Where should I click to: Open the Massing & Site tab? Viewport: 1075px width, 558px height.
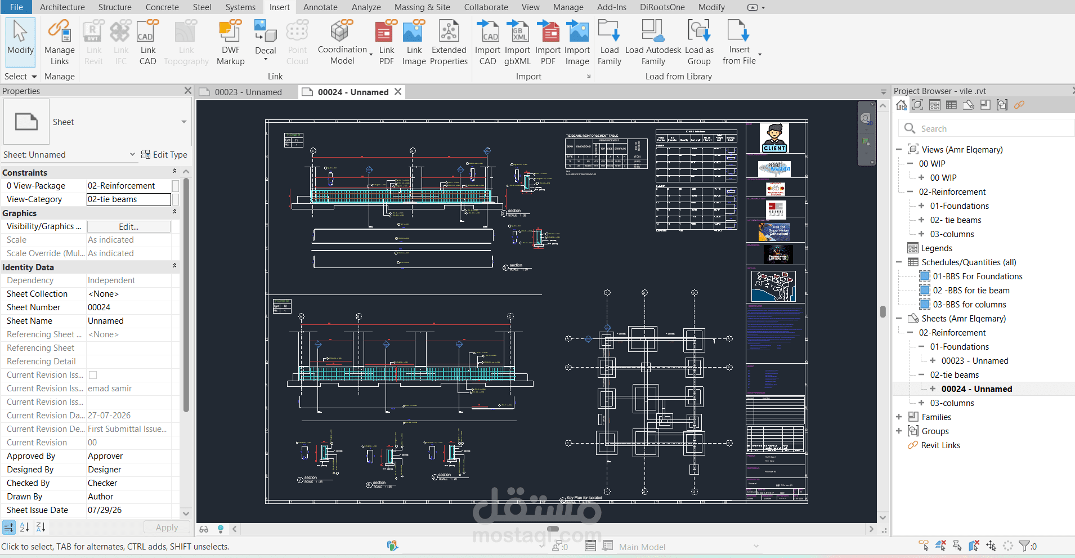[x=422, y=7]
